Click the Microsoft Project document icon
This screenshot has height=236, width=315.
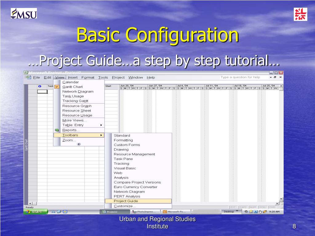27,77
